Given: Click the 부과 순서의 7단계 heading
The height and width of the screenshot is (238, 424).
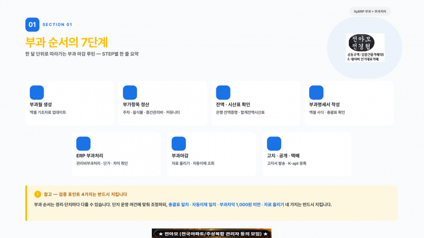Looking at the screenshot, I should pyautogui.click(x=67, y=42).
